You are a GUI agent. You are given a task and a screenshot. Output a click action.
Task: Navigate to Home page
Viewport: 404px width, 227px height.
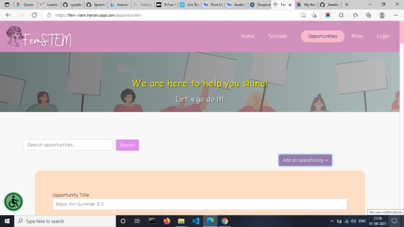click(247, 37)
